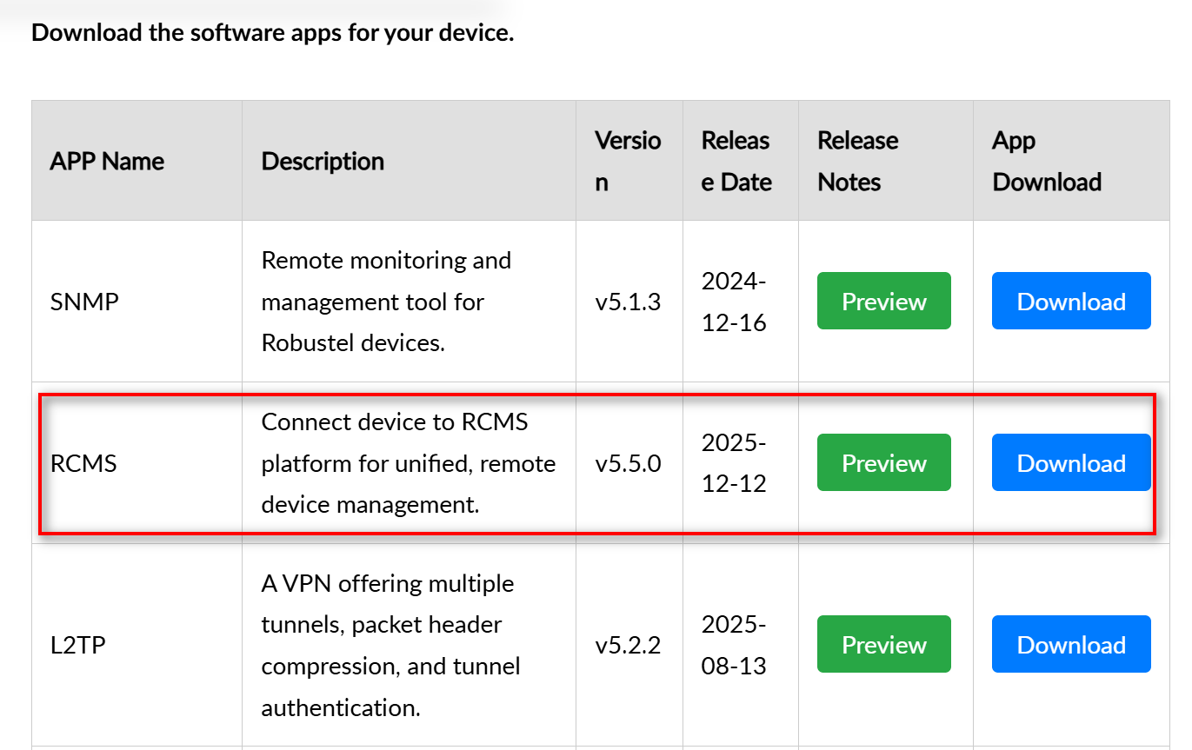Select the SNMP app name cell
1192x750 pixels.
click(x=83, y=302)
